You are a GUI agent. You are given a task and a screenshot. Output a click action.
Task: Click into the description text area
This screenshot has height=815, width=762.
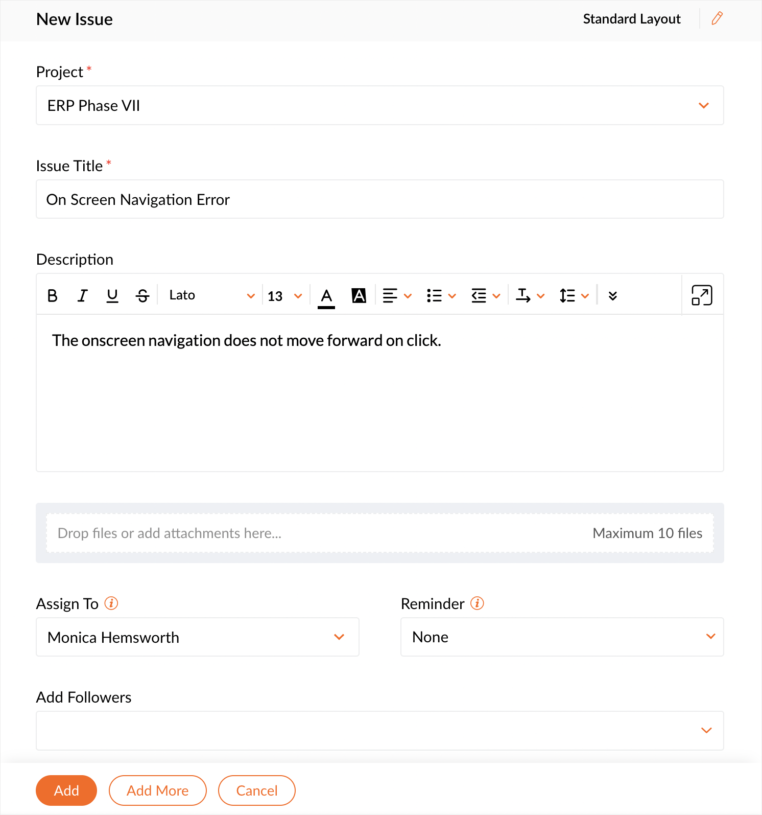point(380,392)
